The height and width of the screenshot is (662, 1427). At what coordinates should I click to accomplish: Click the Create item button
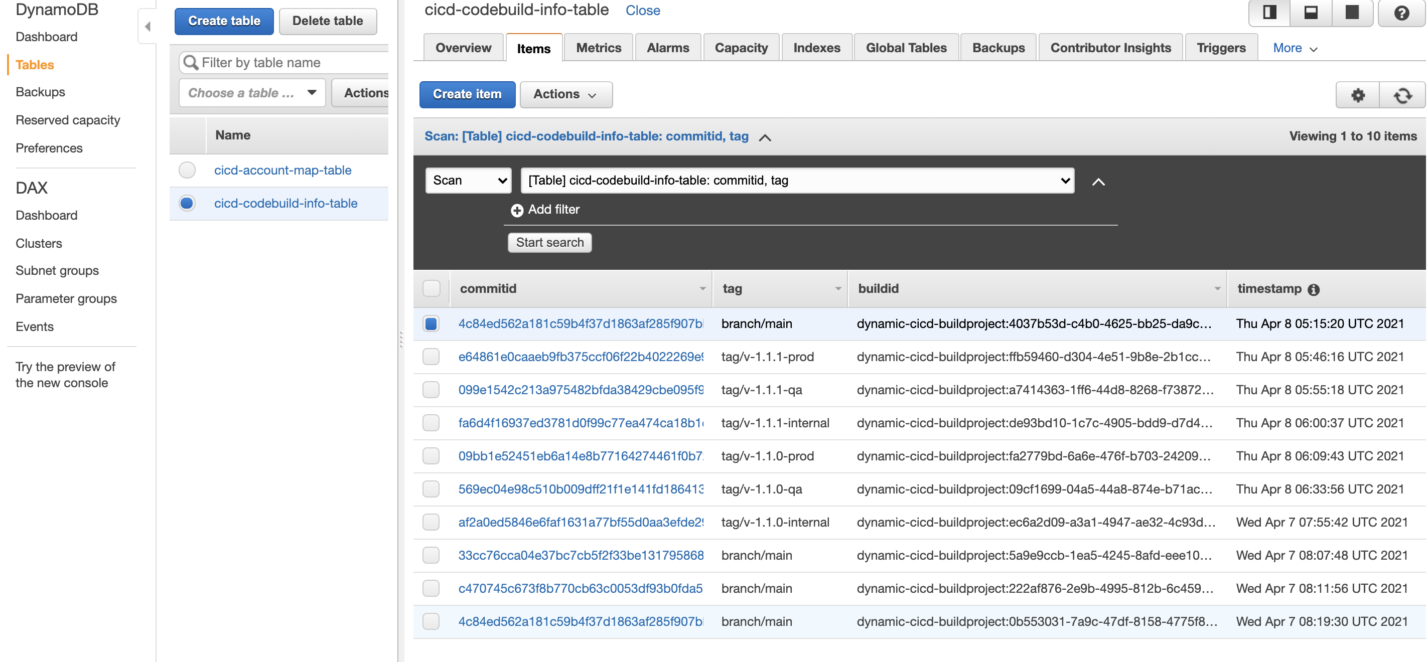pyautogui.click(x=467, y=95)
